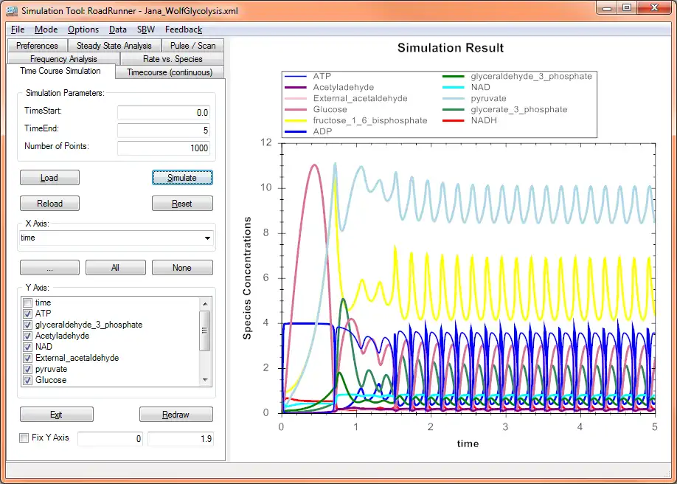Click the glycerate_3_phosphate legend swatch

coord(454,109)
